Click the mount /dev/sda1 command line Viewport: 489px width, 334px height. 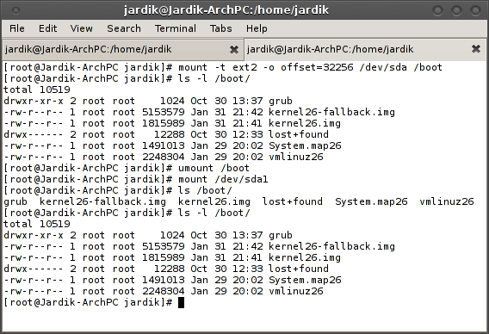pyautogui.click(x=136, y=179)
